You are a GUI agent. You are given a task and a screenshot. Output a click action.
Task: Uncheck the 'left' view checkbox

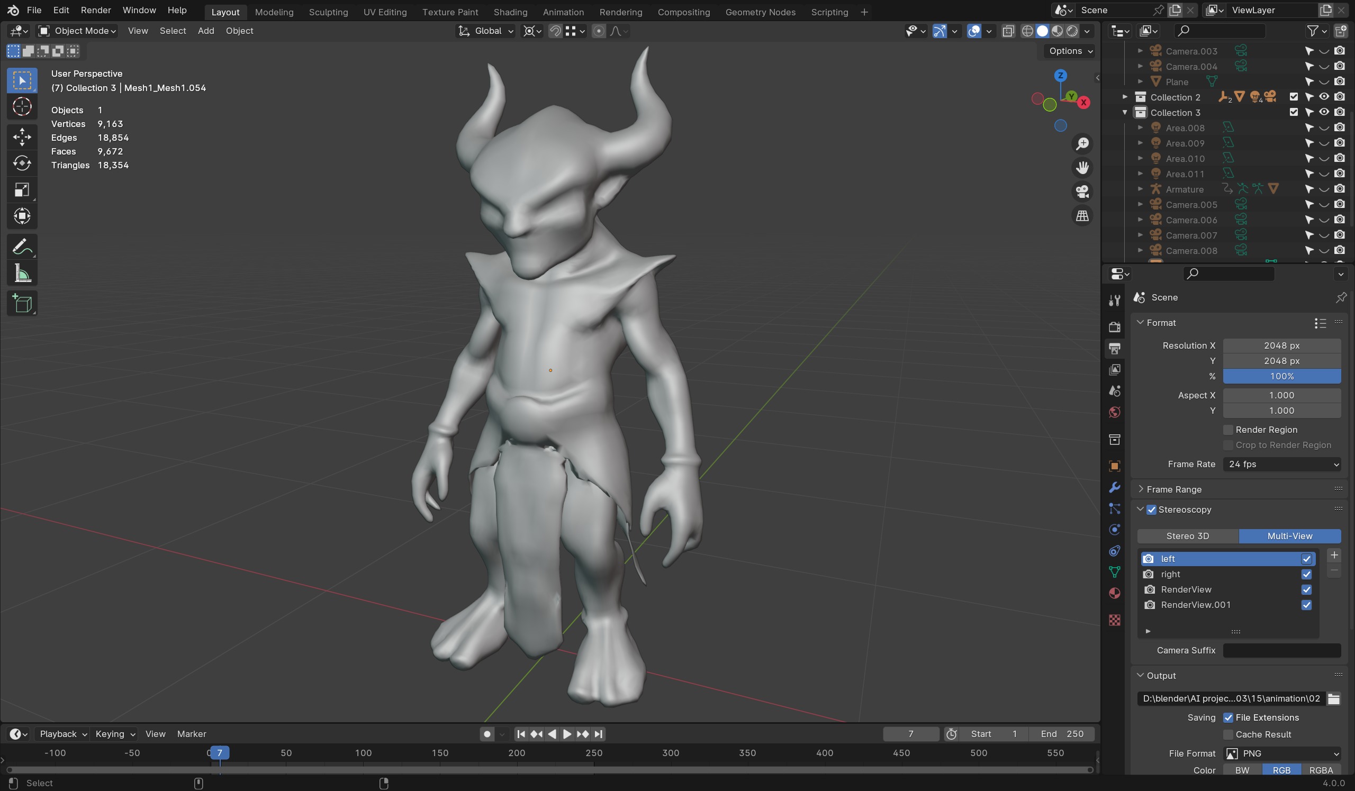1306,559
